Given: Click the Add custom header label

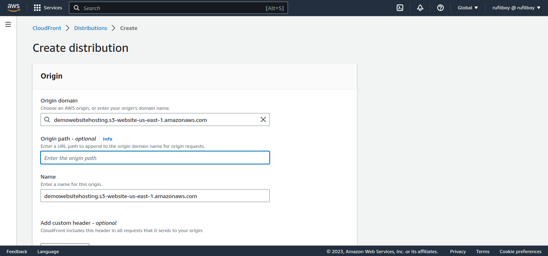Looking at the screenshot, I should click(79, 223).
